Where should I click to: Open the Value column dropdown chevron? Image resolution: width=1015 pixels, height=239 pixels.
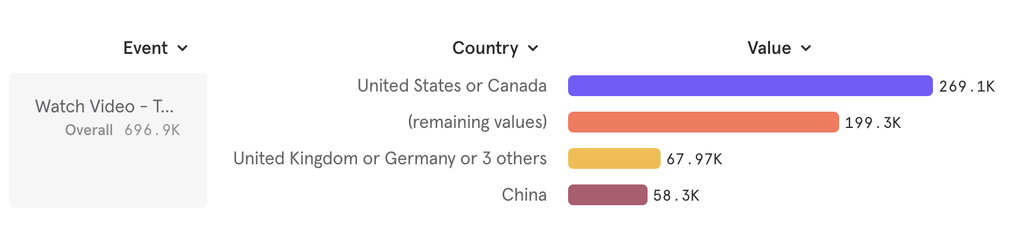(x=806, y=49)
